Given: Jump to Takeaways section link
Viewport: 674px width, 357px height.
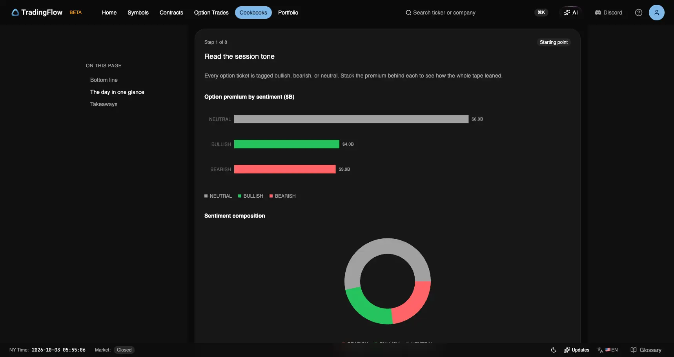Looking at the screenshot, I should tap(104, 104).
